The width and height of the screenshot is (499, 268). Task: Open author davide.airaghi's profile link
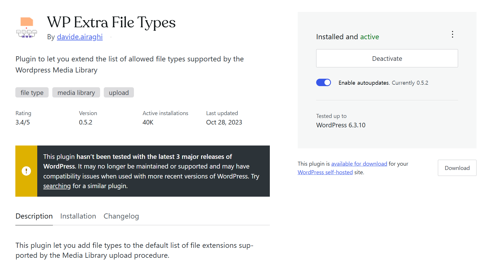80,37
